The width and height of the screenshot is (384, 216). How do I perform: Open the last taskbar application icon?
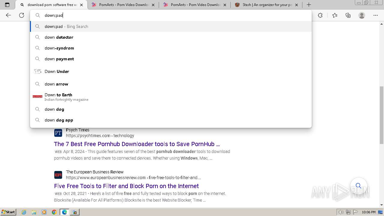pos(75,212)
